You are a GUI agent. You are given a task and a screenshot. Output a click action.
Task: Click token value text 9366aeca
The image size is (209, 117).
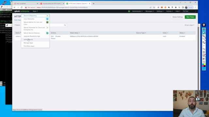click(x=84, y=36)
